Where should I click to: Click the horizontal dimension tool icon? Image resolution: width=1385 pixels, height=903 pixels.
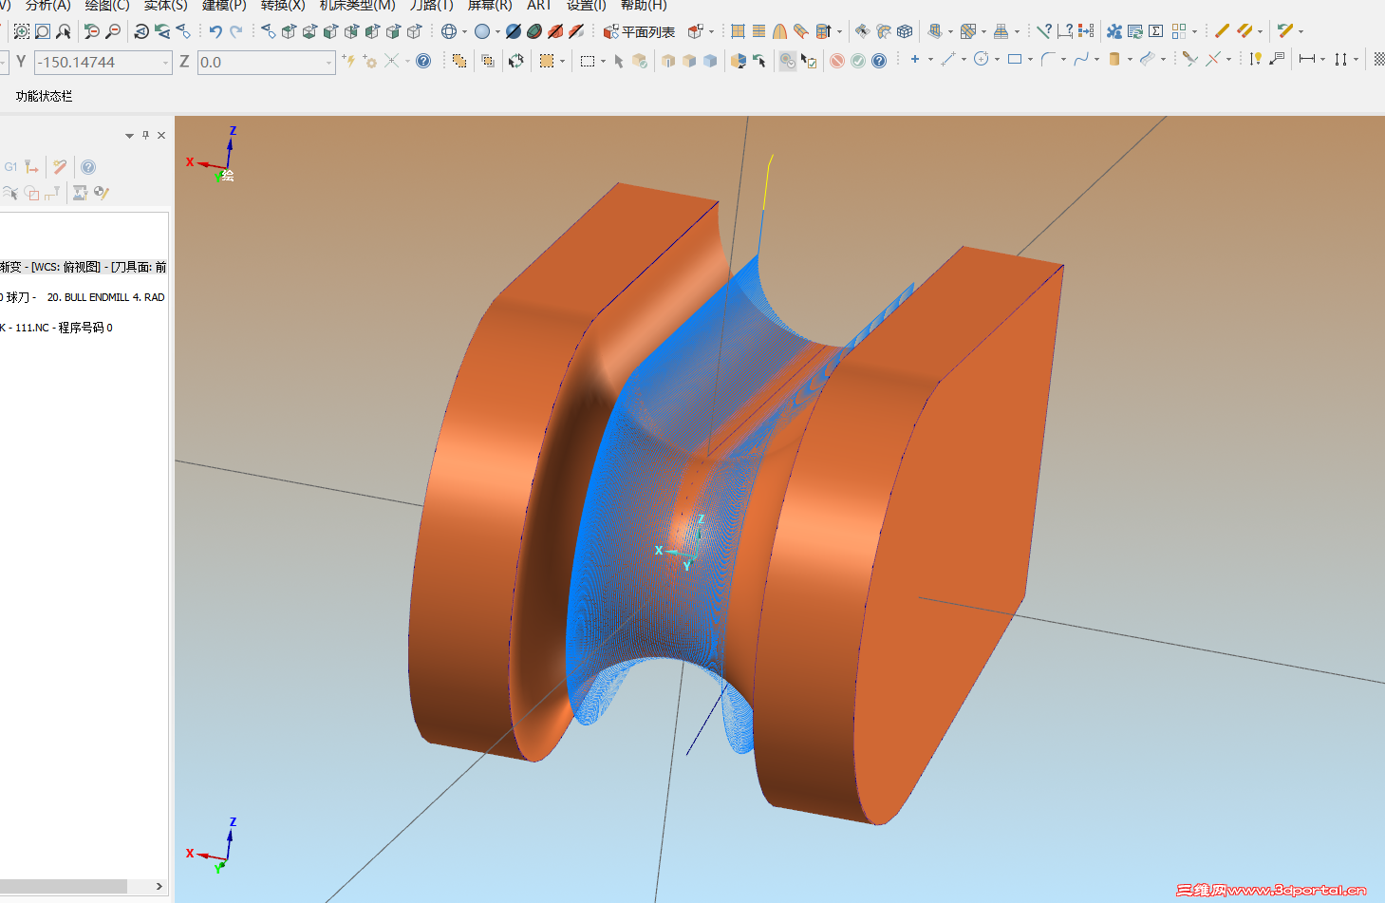point(1307,59)
